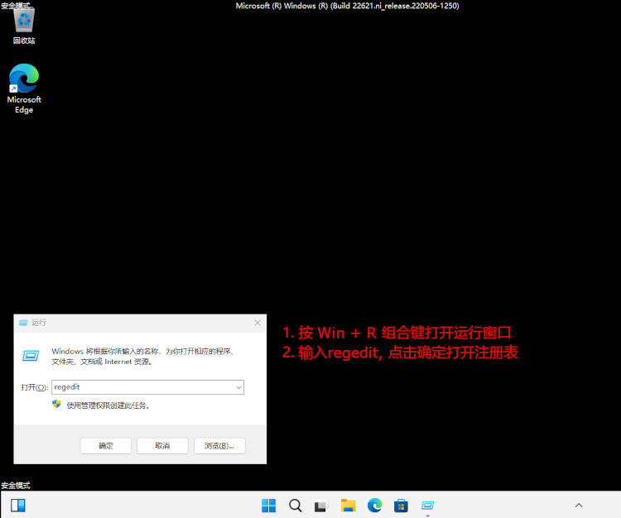Expand the Open combo box dropdown arrow
The height and width of the screenshot is (518, 621).
(238, 387)
